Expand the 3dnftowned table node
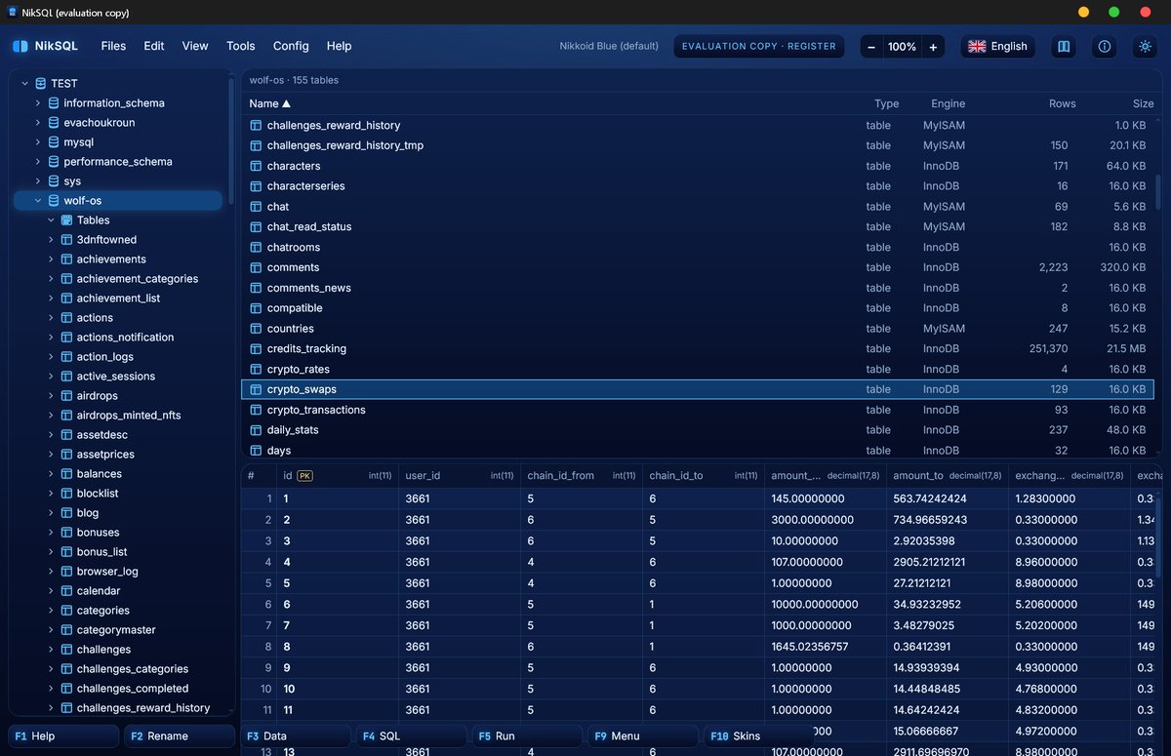Screen dimensions: 1171x756 (x=52, y=240)
